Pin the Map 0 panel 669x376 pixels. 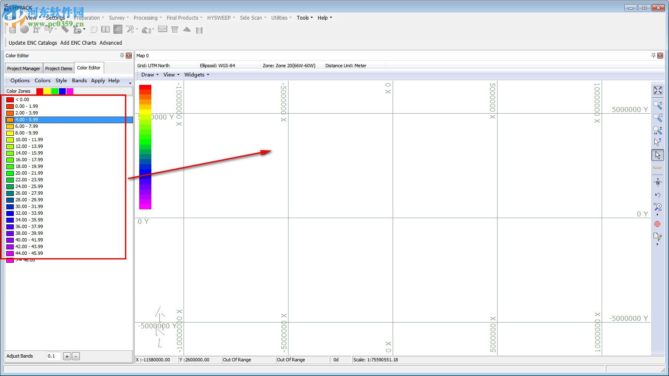[x=654, y=56]
